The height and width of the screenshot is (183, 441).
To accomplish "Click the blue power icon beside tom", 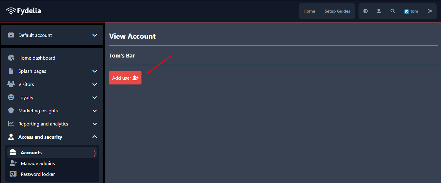I will [x=406, y=11].
